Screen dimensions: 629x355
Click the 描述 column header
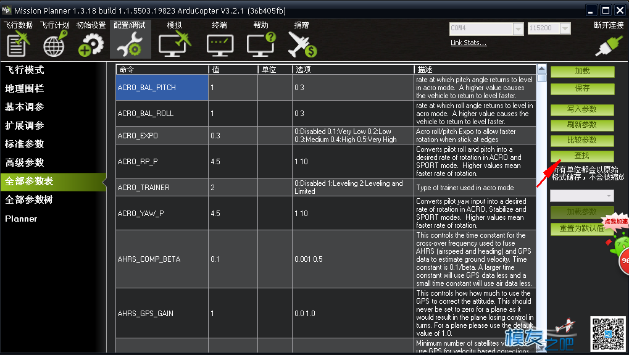point(475,69)
